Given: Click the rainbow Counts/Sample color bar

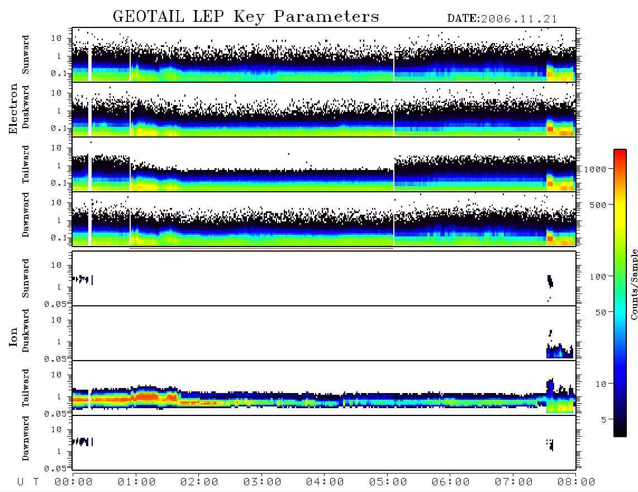Looking at the screenshot, I should click(620, 293).
